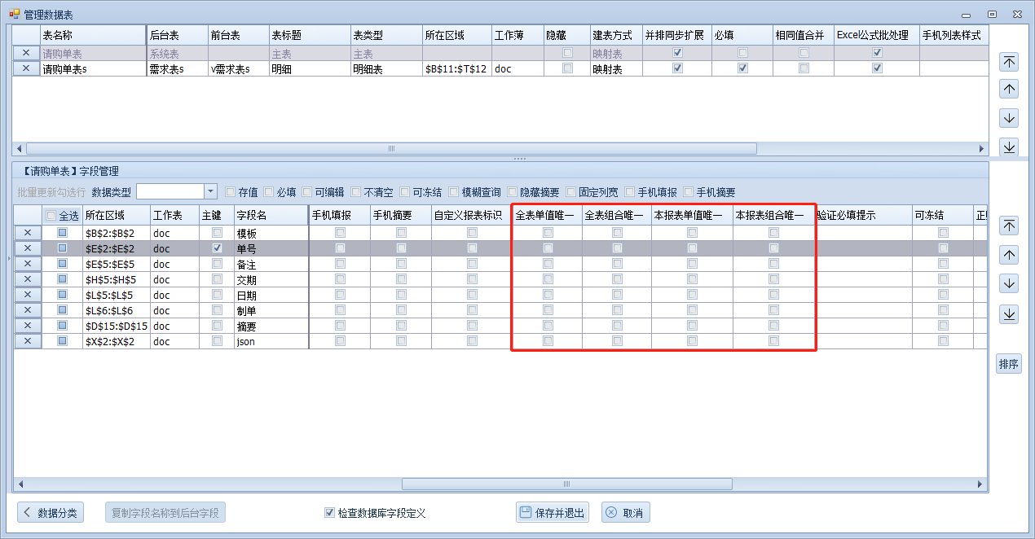Click the move-to-bottom arrow beside the field list
This screenshot has width=1035, height=539.
point(1009,313)
